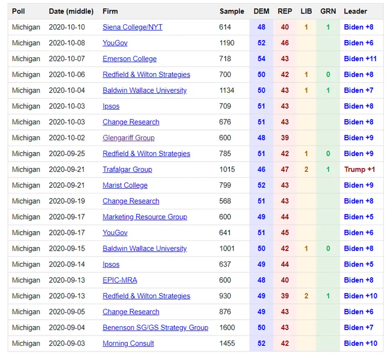Select the sample value 614

pyautogui.click(x=225, y=27)
